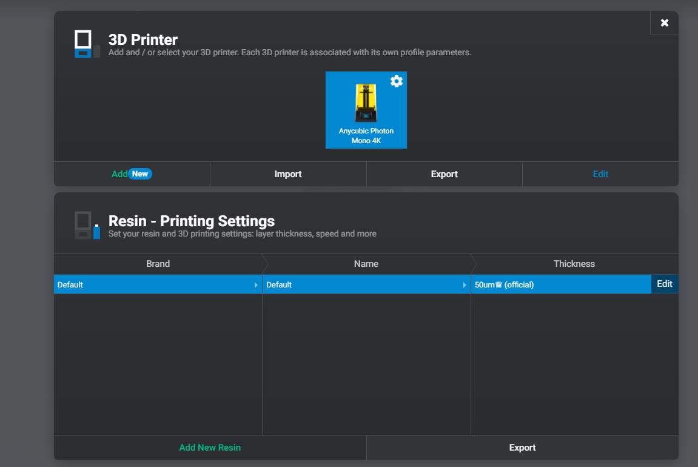Select the Thickness column header

574,263
